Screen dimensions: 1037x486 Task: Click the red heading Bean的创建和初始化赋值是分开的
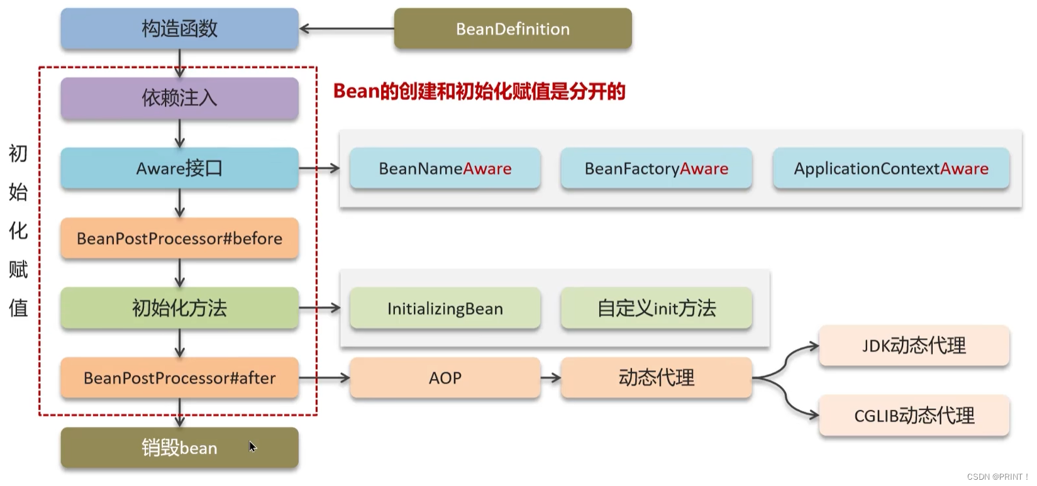click(x=479, y=92)
